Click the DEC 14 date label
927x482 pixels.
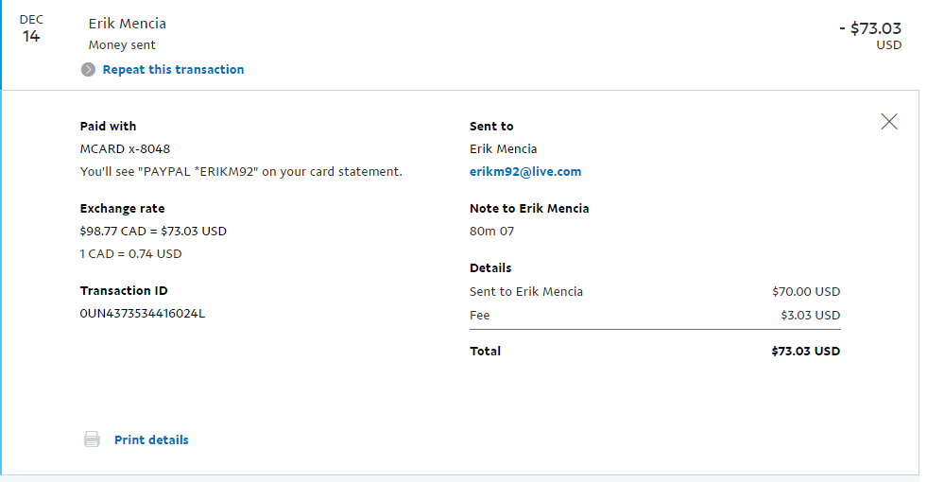[31, 28]
